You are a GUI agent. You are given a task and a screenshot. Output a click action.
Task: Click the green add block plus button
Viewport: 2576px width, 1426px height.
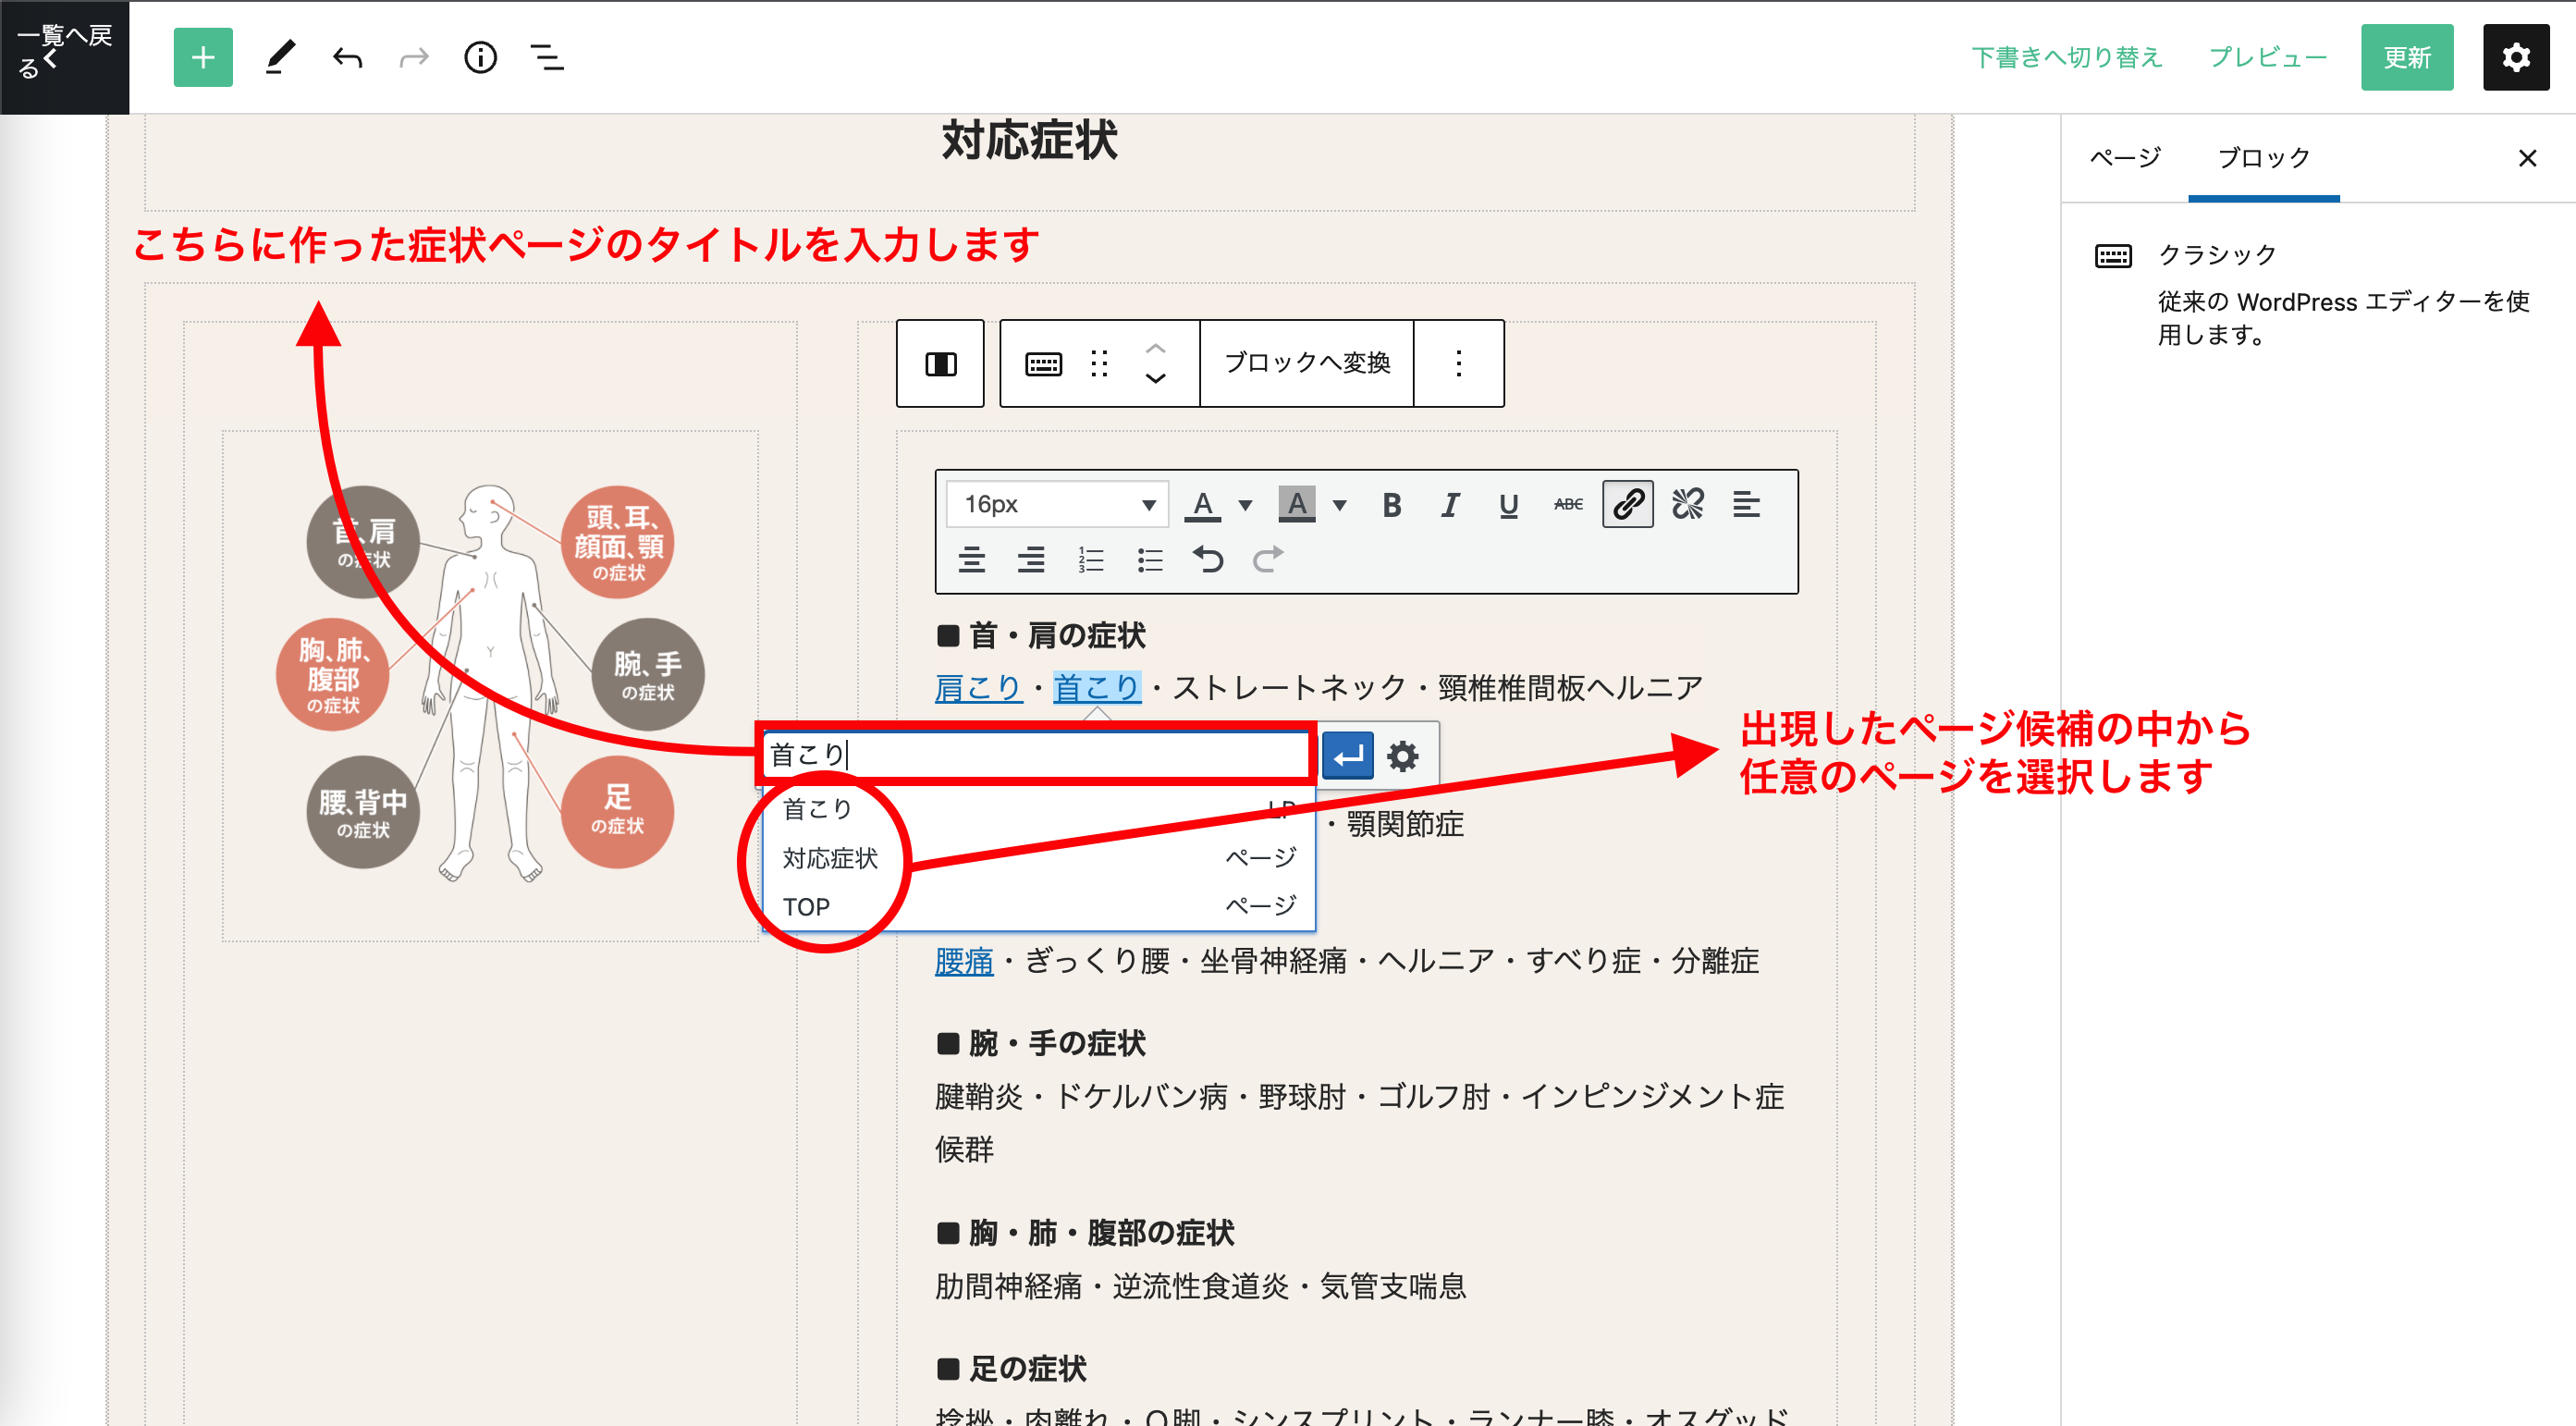pyautogui.click(x=203, y=58)
